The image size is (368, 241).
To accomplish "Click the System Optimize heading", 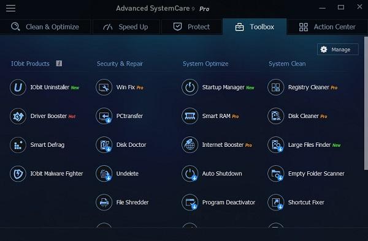I will click(x=205, y=64).
